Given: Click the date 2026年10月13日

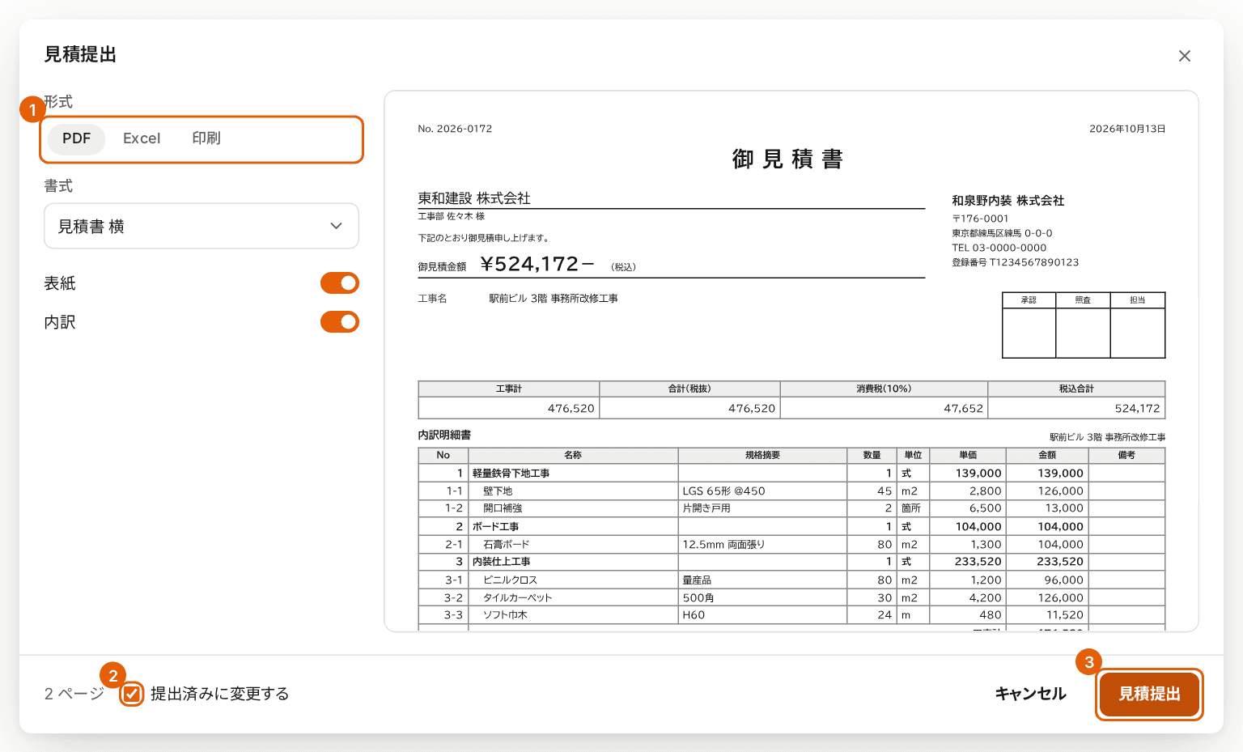Looking at the screenshot, I should point(1127,129).
